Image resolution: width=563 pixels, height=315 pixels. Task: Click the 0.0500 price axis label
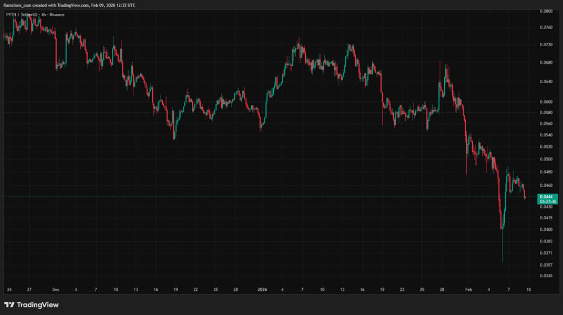pyautogui.click(x=546, y=159)
